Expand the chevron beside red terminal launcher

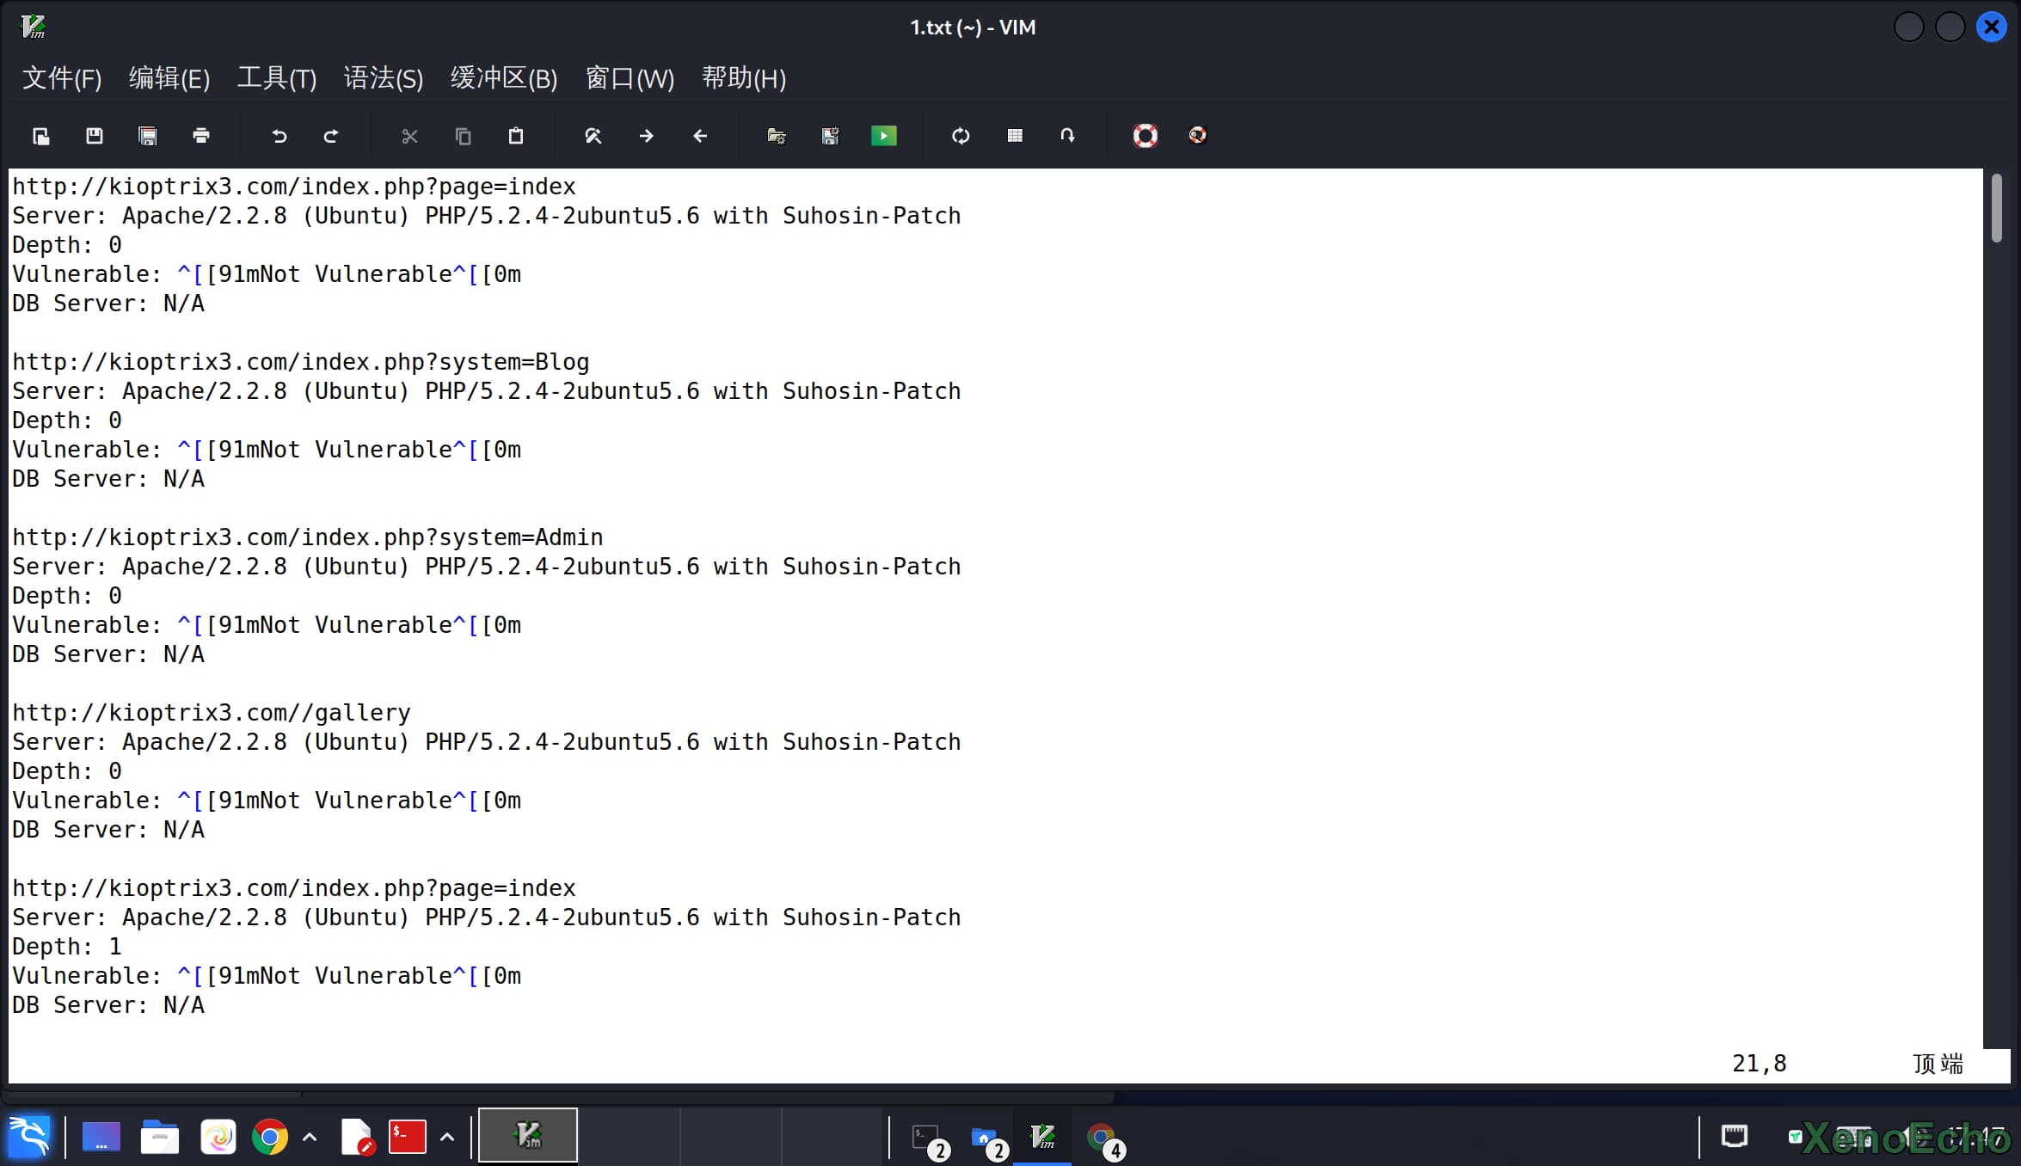[x=447, y=1138]
